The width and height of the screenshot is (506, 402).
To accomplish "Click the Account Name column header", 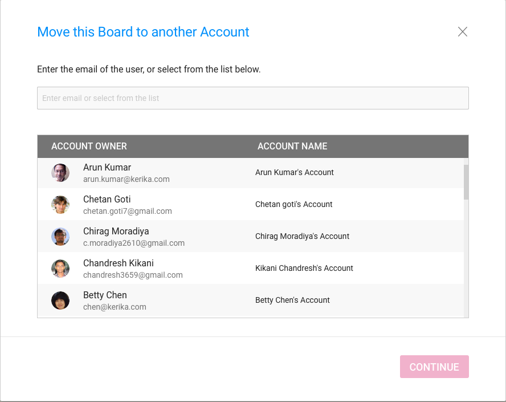I will (x=292, y=147).
